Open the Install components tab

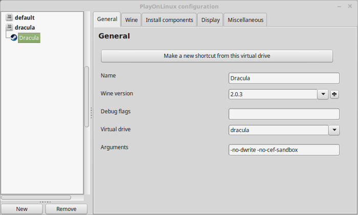[x=169, y=20]
